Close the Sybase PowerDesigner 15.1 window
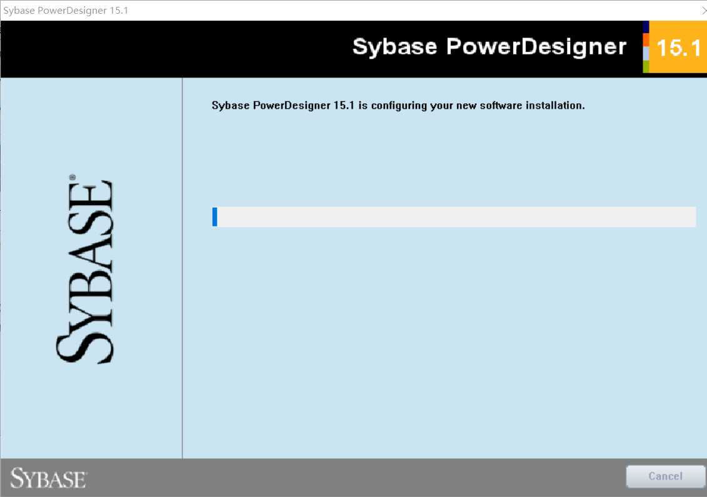Viewport: 707px width, 497px height. tap(704, 11)
